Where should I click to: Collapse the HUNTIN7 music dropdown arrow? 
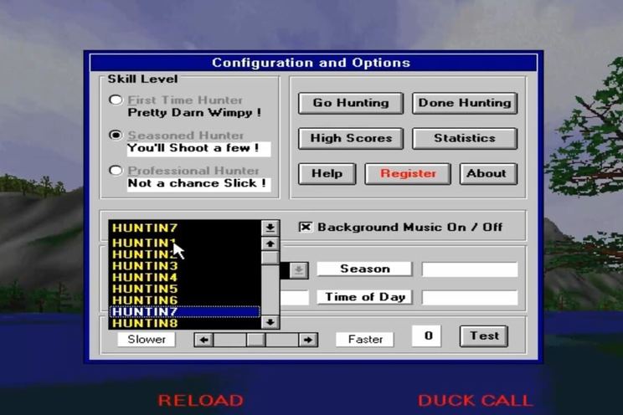coord(270,228)
